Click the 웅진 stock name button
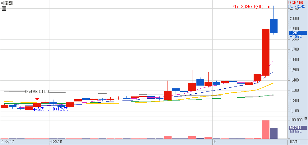Image resolution: width=308 pixels, height=145 pixels. click(x=9, y=3)
